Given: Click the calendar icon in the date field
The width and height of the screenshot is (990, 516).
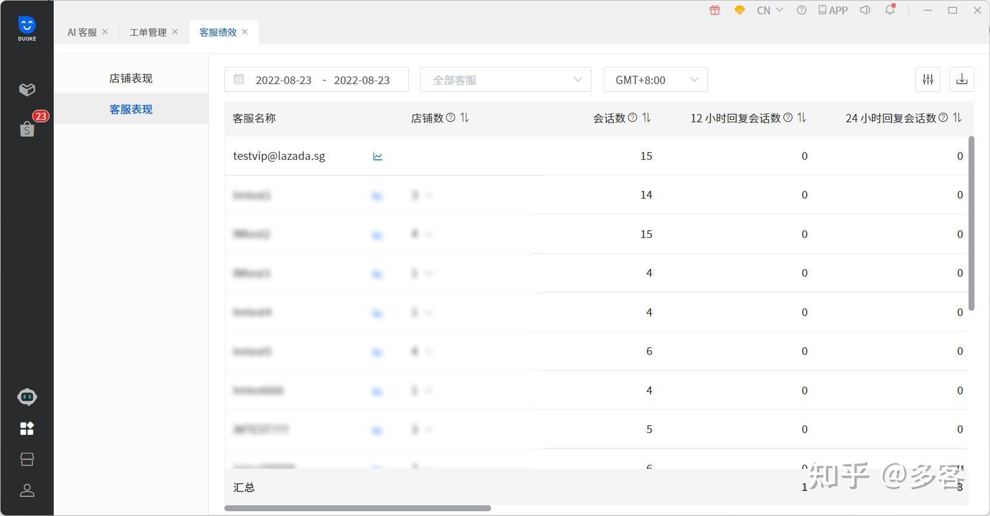Looking at the screenshot, I should pos(239,79).
